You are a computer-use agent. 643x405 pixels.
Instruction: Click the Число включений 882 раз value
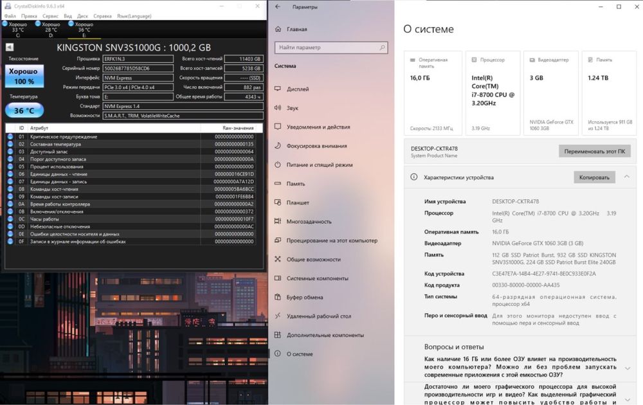[x=244, y=87]
